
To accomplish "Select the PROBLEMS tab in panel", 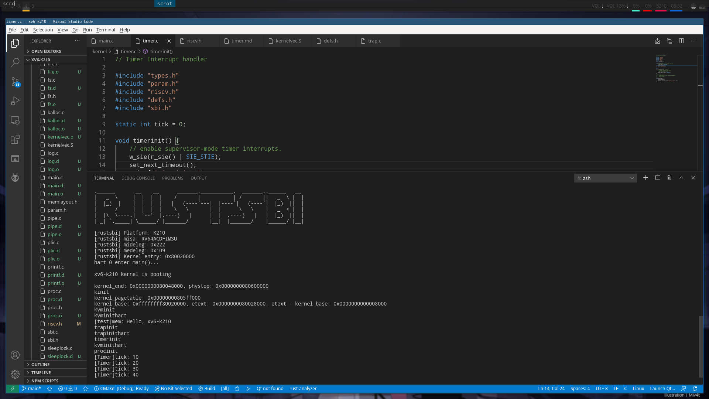I will (x=172, y=178).
